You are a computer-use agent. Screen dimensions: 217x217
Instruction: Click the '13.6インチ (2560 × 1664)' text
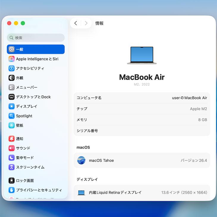pos(184,193)
